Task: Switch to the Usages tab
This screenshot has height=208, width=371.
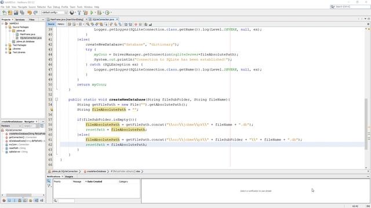Action: (x=69, y=177)
